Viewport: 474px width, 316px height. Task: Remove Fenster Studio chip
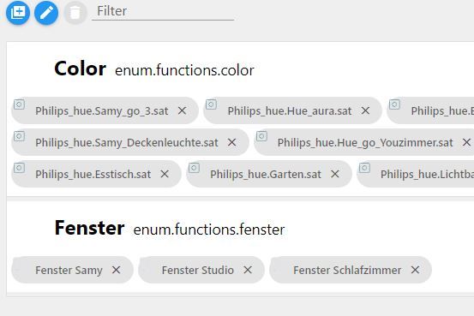[x=248, y=270]
